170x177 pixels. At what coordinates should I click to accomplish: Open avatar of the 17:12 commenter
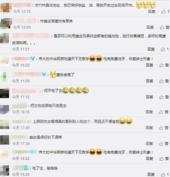(x=5, y=93)
